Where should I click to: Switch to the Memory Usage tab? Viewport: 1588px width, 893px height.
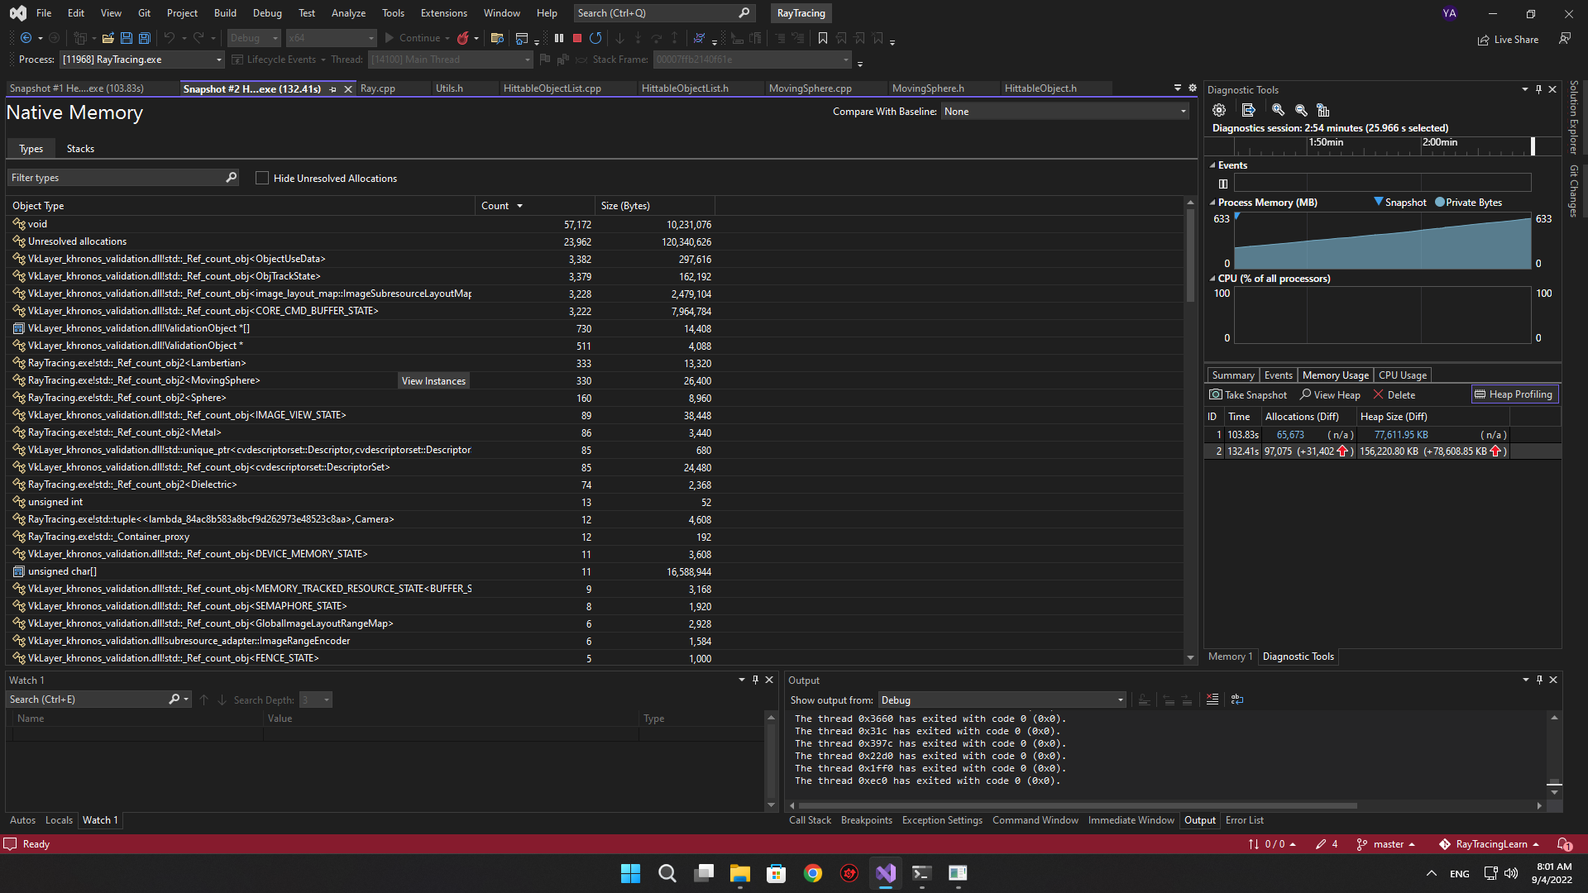point(1335,375)
